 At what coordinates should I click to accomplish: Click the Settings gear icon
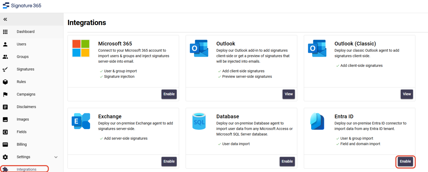5,157
